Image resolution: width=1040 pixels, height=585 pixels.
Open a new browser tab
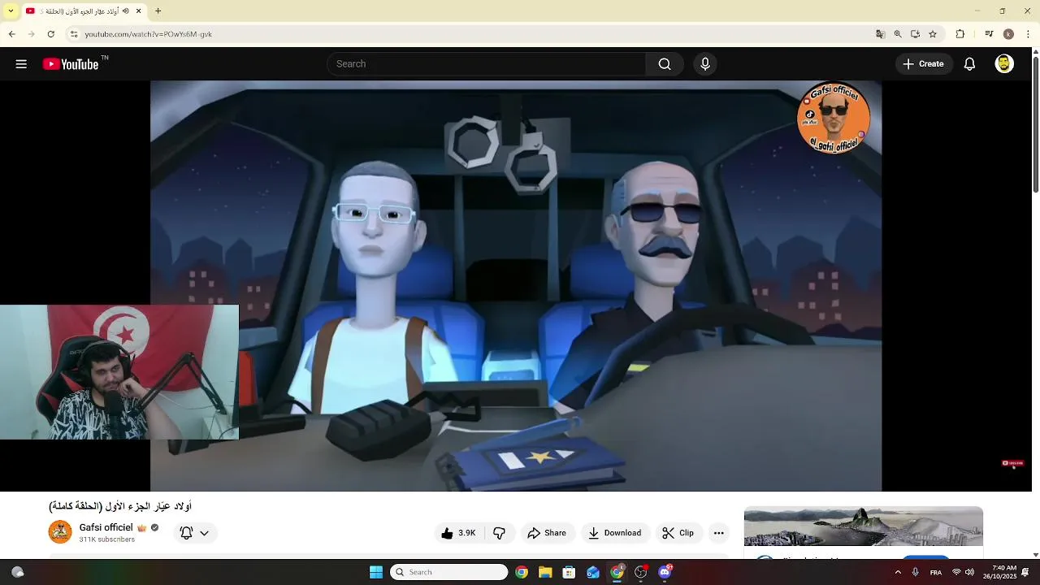pos(158,11)
